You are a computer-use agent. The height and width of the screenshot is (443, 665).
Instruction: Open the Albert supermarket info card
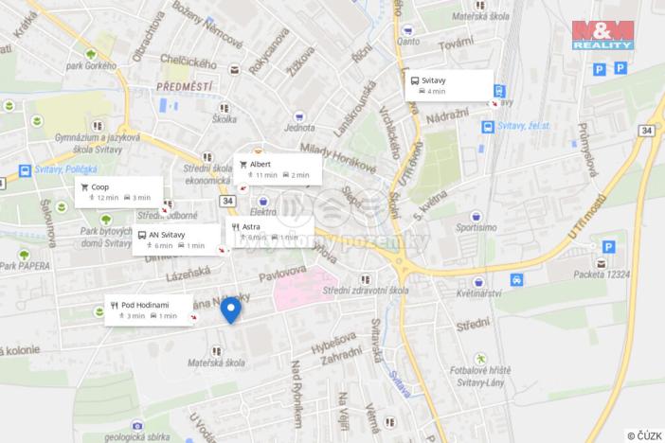pyautogui.click(x=278, y=169)
